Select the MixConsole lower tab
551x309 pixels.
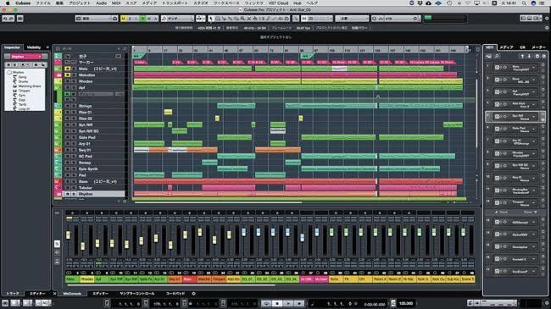[72, 294]
